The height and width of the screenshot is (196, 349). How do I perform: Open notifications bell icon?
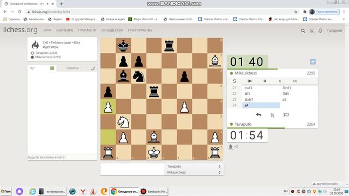(320, 30)
